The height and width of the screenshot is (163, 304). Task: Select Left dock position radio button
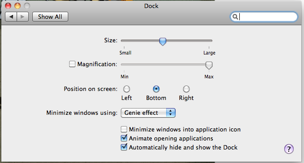click(x=127, y=89)
